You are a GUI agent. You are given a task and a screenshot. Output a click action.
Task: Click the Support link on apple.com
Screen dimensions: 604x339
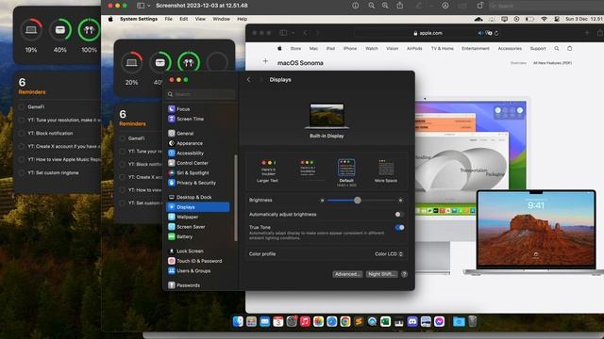coord(538,49)
